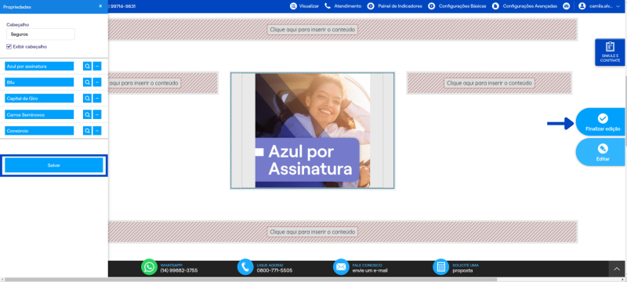
Task: Remove Bllu item with minus icon
Action: tap(96, 82)
